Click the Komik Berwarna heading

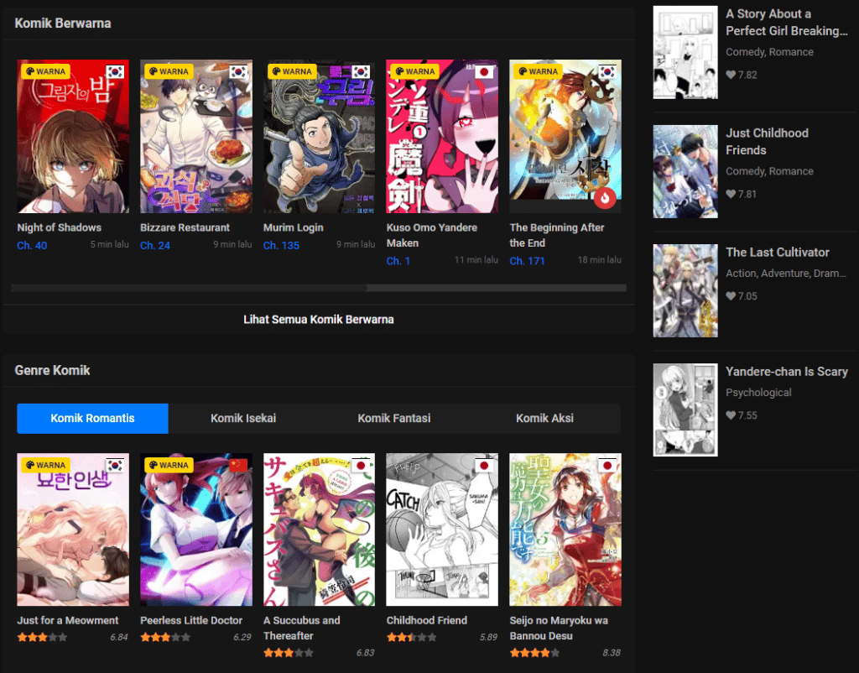click(x=62, y=23)
